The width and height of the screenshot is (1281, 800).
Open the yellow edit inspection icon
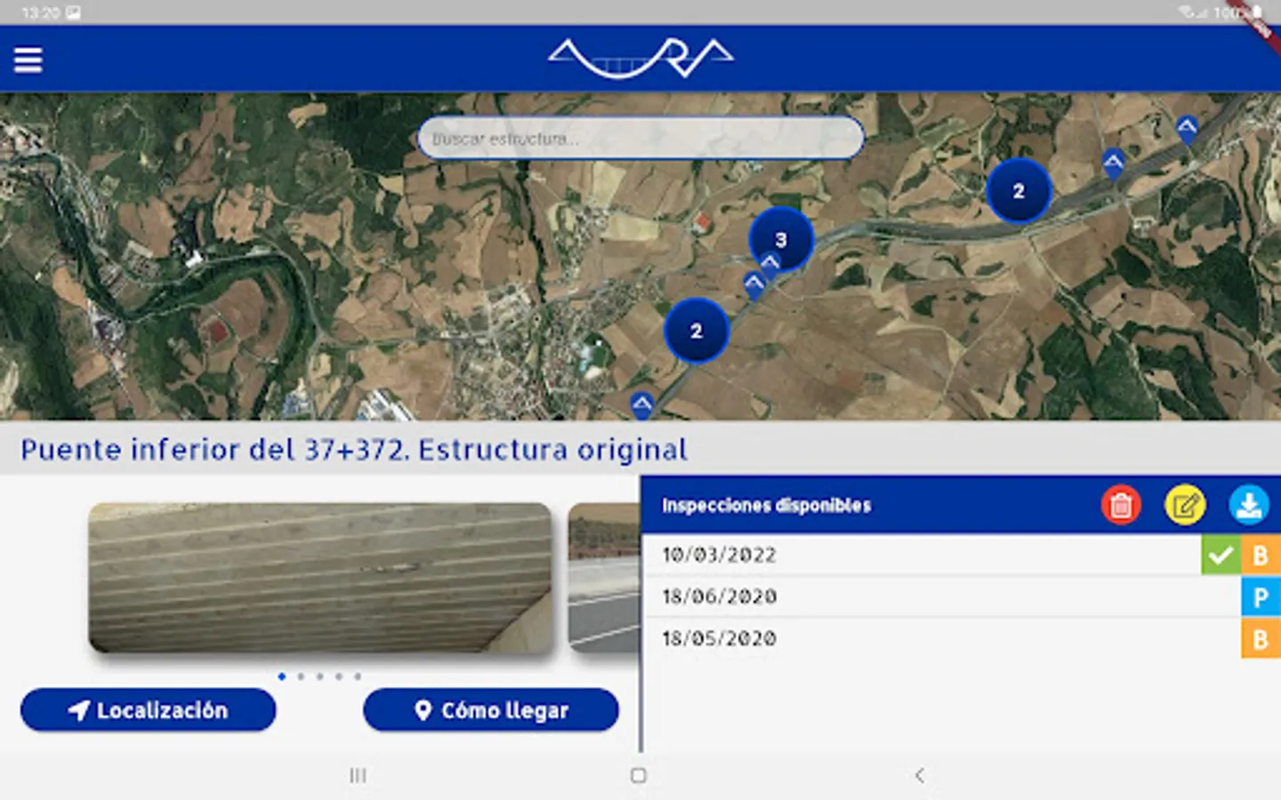pos(1185,505)
